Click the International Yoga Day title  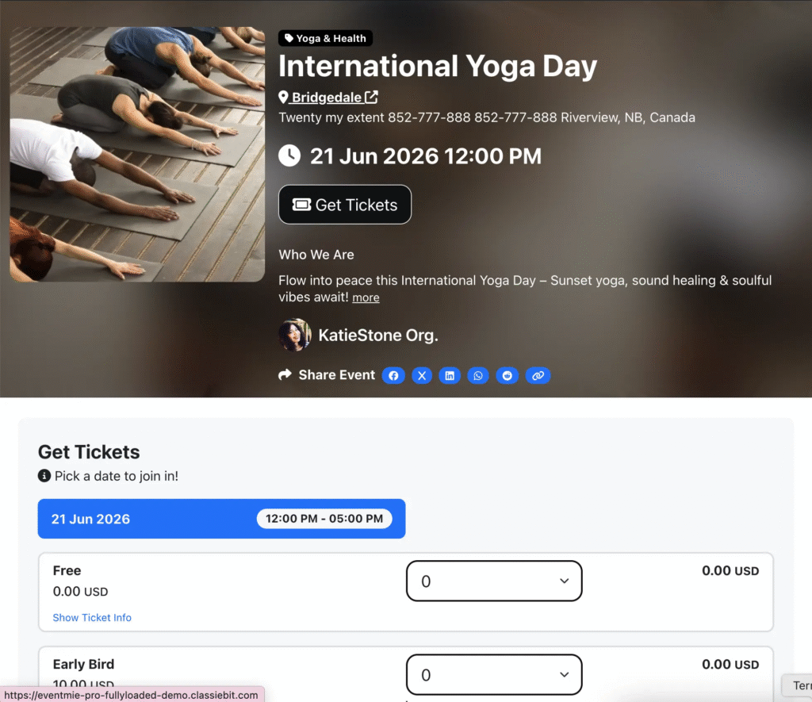437,67
